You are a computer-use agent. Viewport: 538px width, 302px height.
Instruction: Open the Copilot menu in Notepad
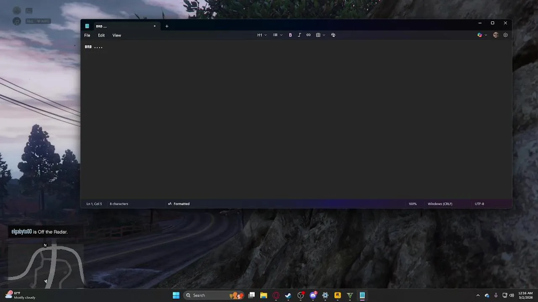click(480, 35)
